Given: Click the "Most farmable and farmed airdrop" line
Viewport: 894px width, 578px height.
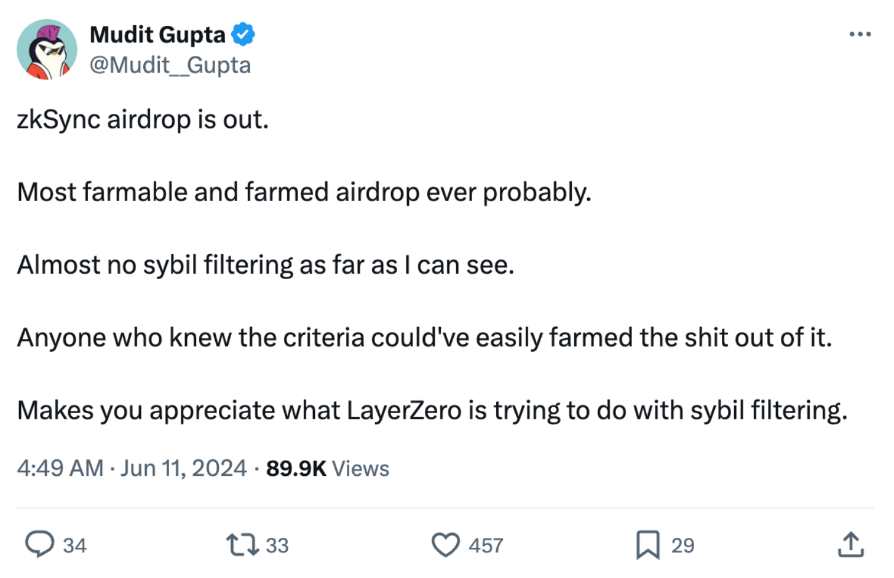Looking at the screenshot, I should click(x=304, y=192).
